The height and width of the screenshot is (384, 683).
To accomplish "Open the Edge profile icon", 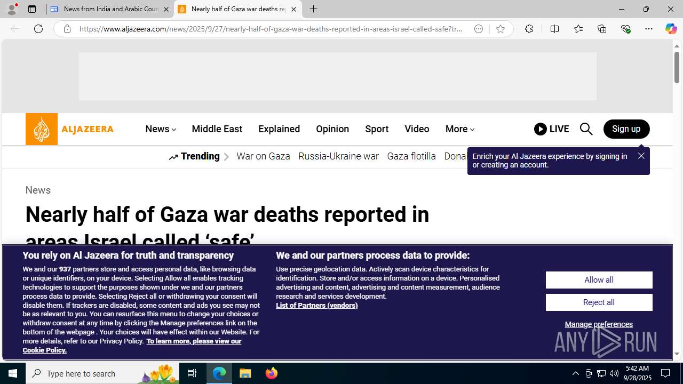I will point(12,9).
